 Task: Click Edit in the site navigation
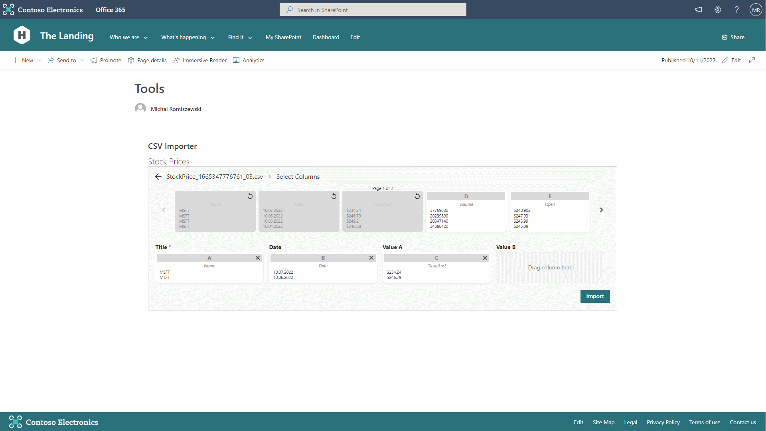[355, 37]
